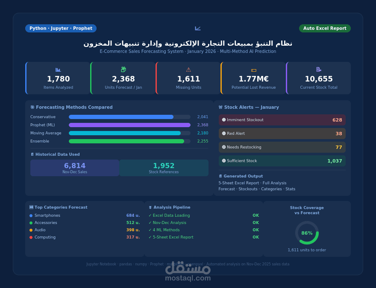Viewport: 376px width, 288px height.
Task: Click the Arabic dashboard title
Action: (x=188, y=44)
